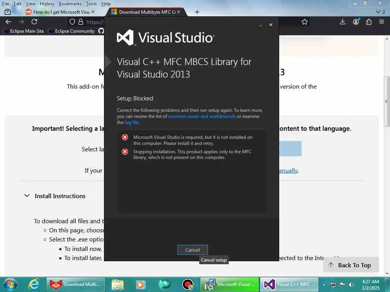Open a new browser tab with plus
Screen dimensions: 390x292
tap(197, 12)
